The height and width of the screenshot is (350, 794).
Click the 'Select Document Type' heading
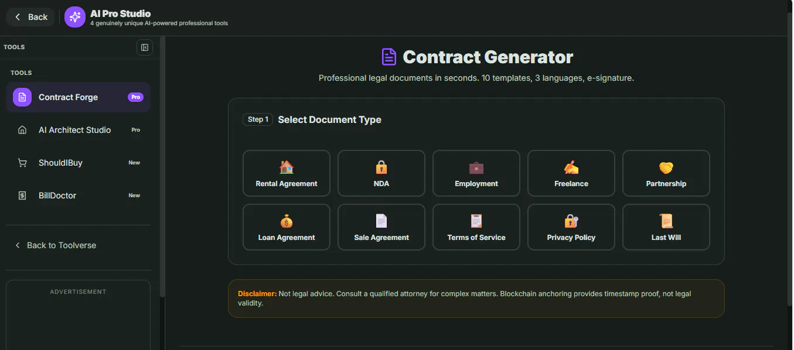(329, 119)
